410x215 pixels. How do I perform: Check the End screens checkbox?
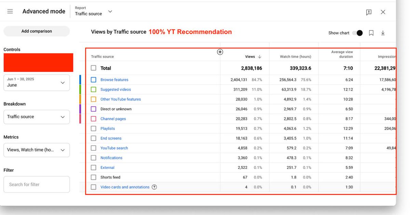94,138
